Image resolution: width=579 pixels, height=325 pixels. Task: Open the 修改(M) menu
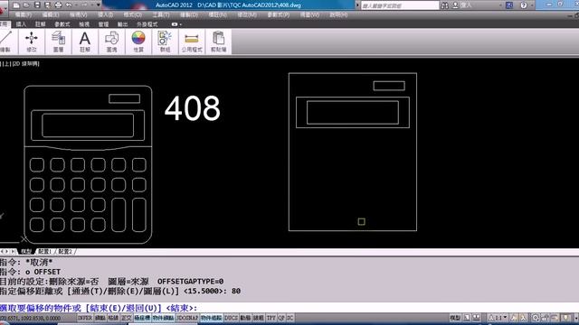pos(247,14)
